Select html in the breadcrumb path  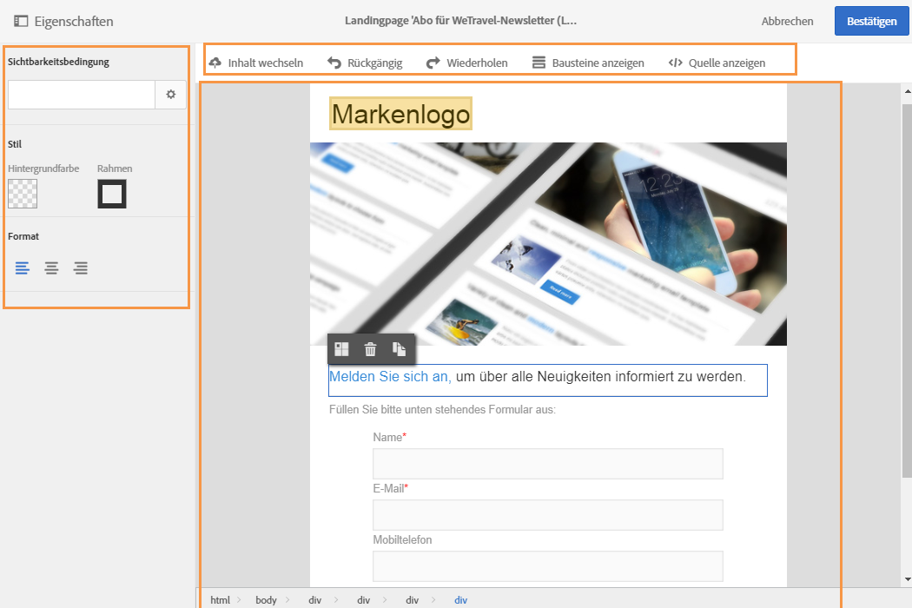pos(221,600)
